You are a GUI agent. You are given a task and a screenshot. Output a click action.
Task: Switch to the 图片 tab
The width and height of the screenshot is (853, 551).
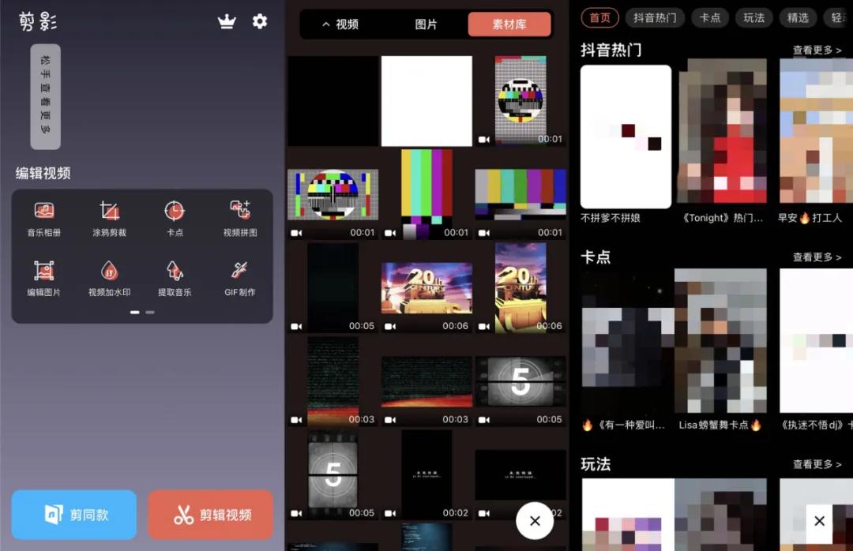[426, 24]
